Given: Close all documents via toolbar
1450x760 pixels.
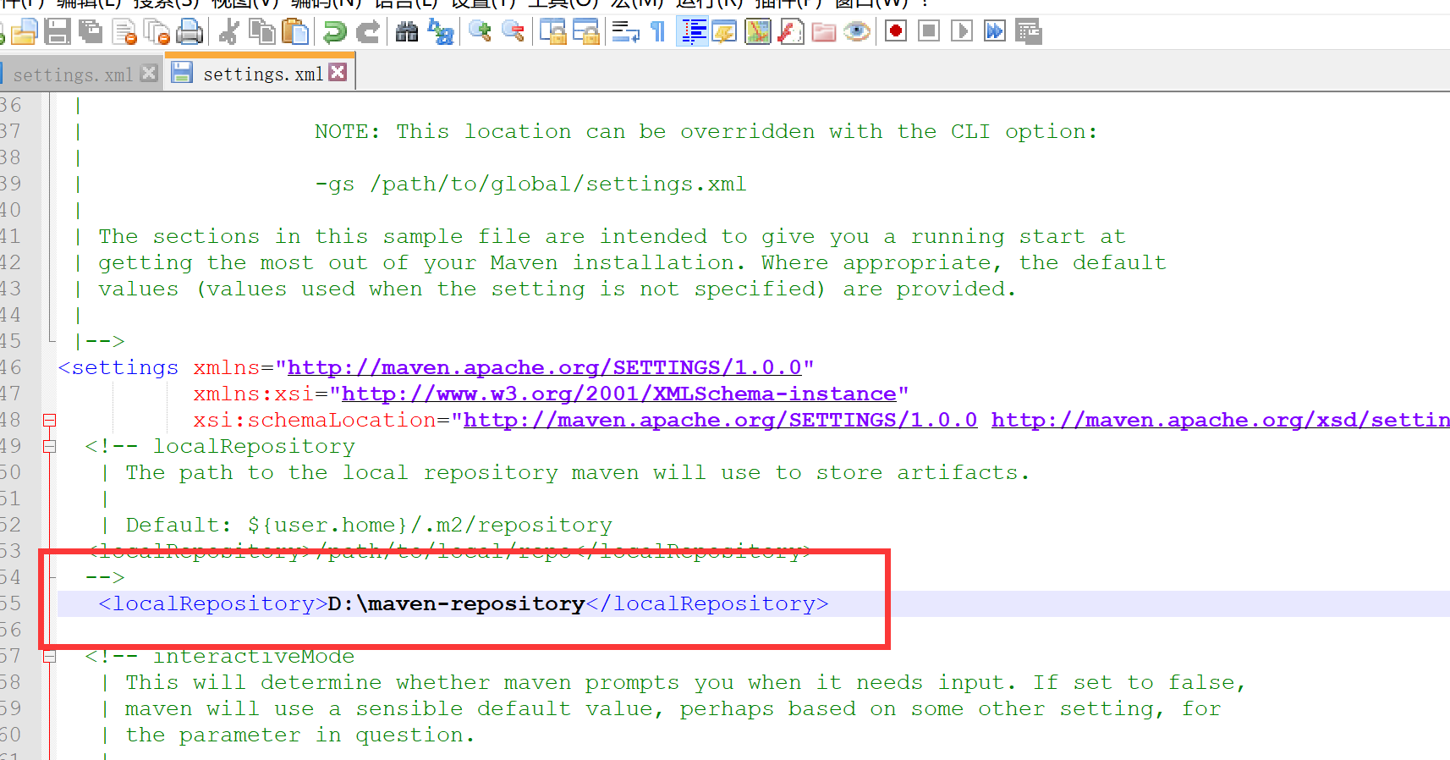Looking at the screenshot, I should click(157, 32).
